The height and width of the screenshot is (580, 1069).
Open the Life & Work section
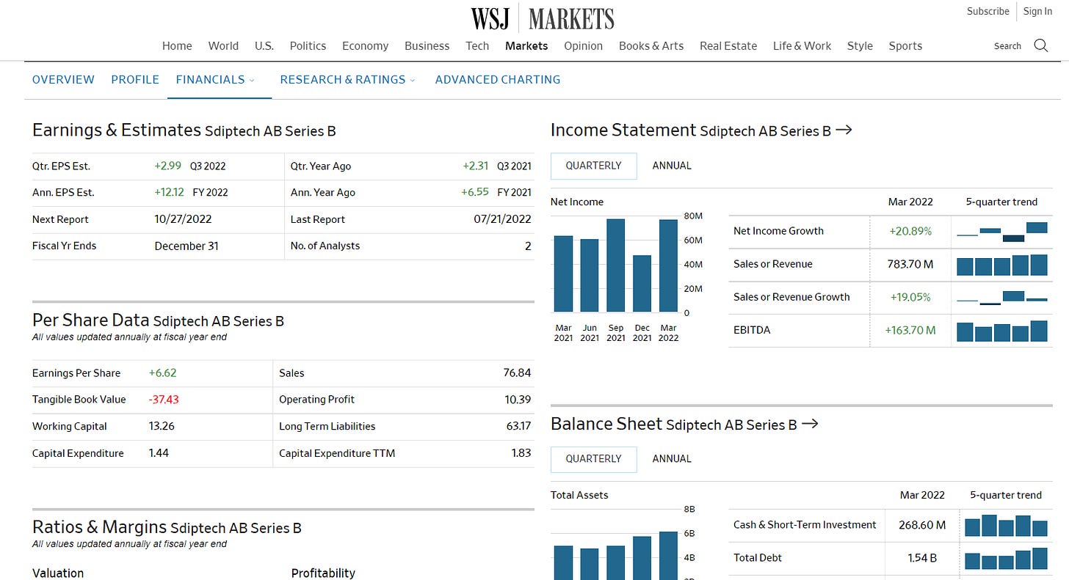click(802, 45)
